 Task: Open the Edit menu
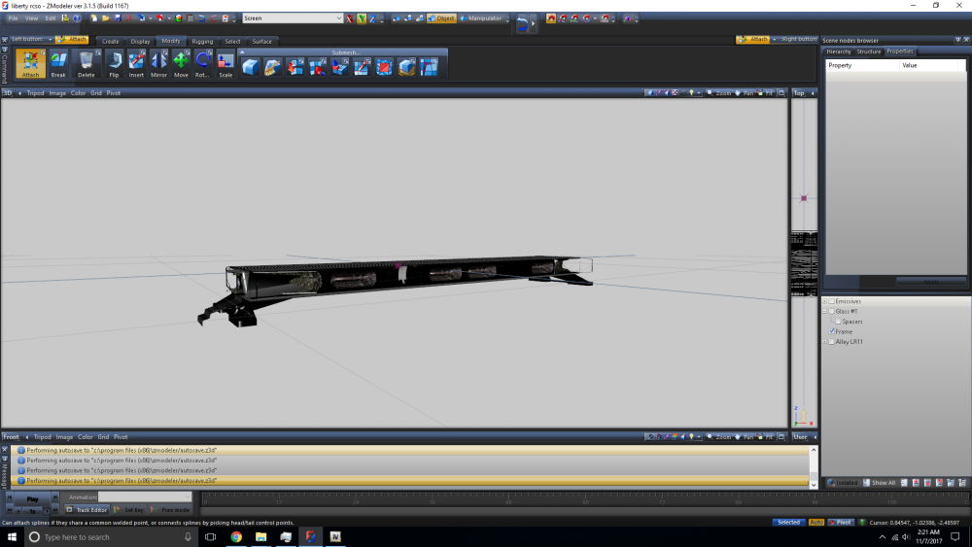(x=51, y=18)
